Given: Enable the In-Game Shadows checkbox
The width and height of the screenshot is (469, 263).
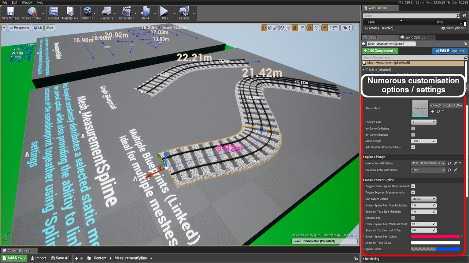Looking at the screenshot, I should (413, 135).
